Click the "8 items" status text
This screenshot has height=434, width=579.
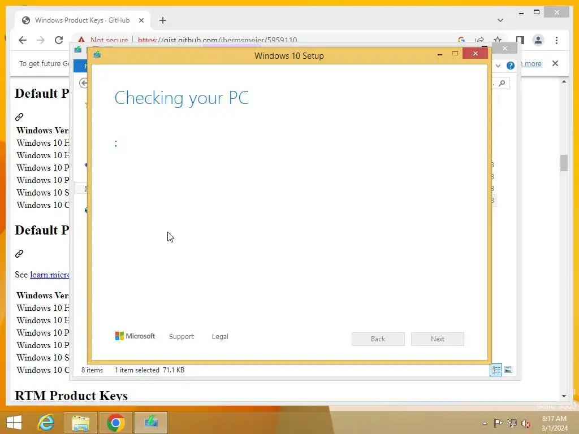tap(92, 370)
